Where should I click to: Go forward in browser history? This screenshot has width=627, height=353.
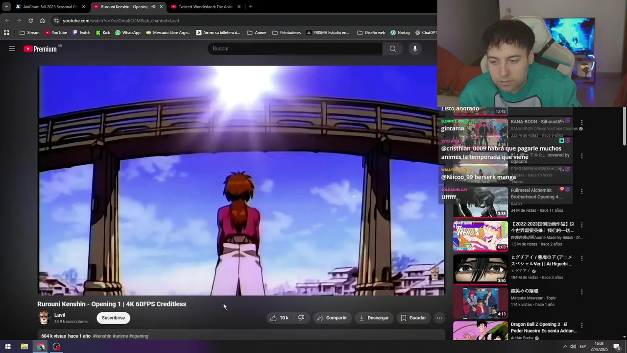tap(19, 21)
